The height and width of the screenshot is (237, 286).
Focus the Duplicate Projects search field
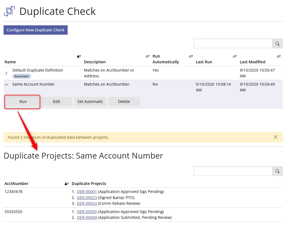233,171
